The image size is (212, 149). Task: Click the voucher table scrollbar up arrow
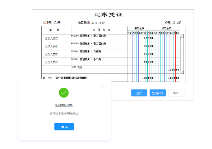coord(182,36)
